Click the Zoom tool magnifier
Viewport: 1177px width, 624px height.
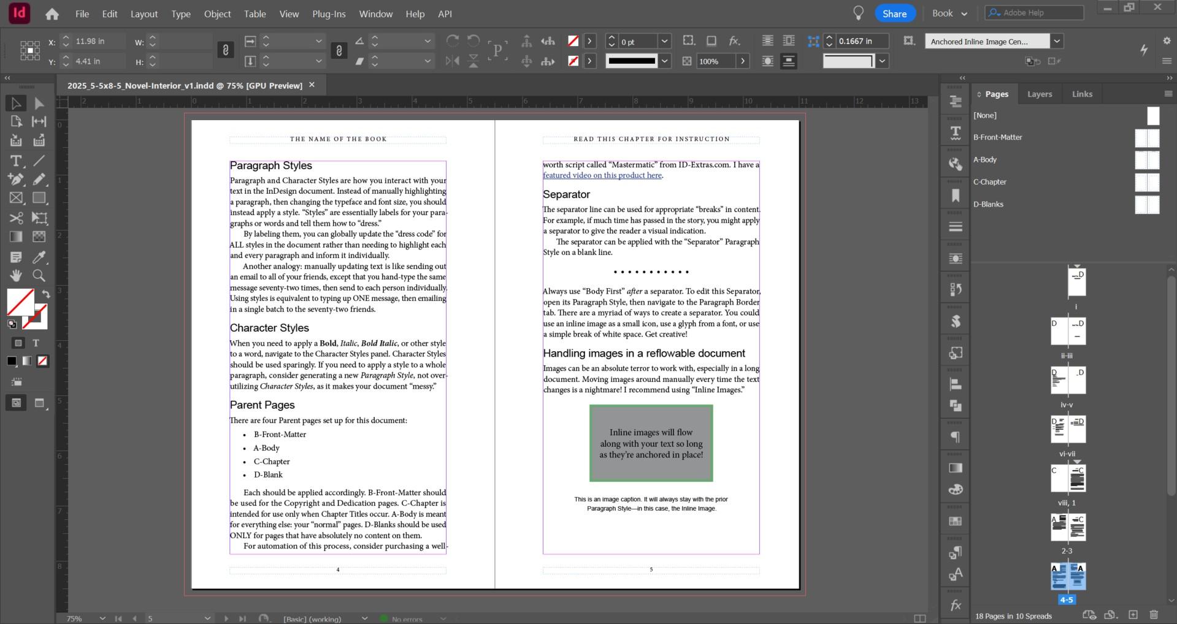[x=39, y=276]
